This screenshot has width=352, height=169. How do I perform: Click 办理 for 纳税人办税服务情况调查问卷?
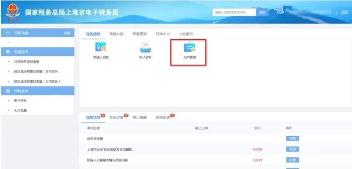click(x=293, y=160)
